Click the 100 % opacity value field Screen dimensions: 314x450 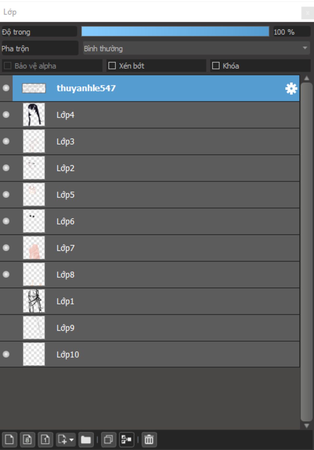click(x=291, y=32)
